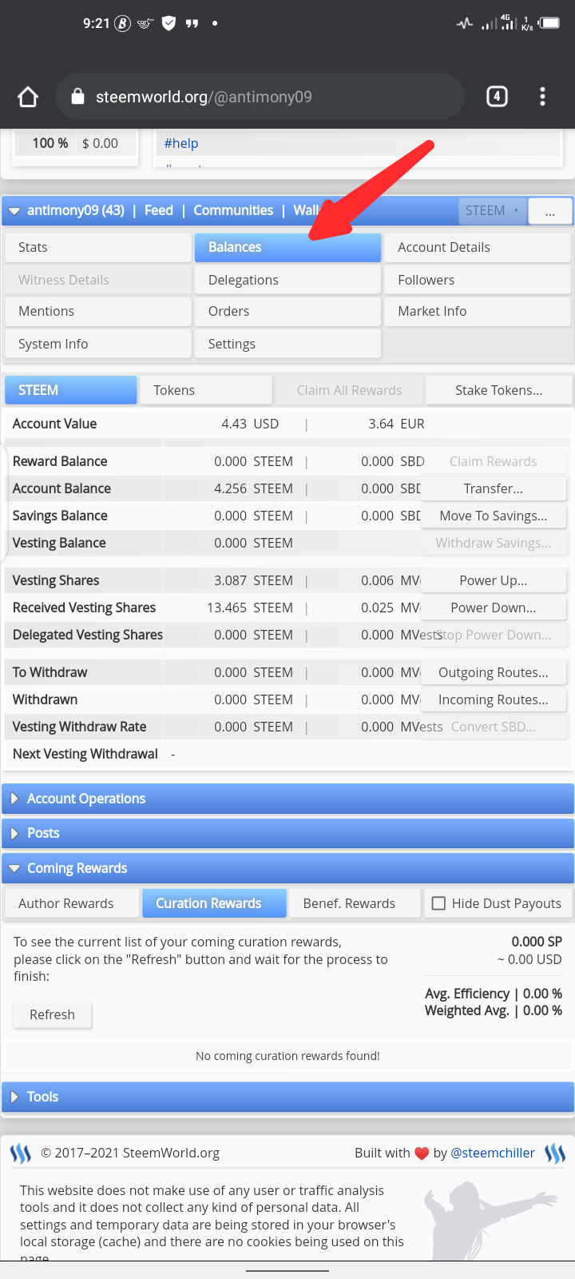Click the Power Up... button
The width and height of the screenshot is (575, 1279).
tap(494, 580)
